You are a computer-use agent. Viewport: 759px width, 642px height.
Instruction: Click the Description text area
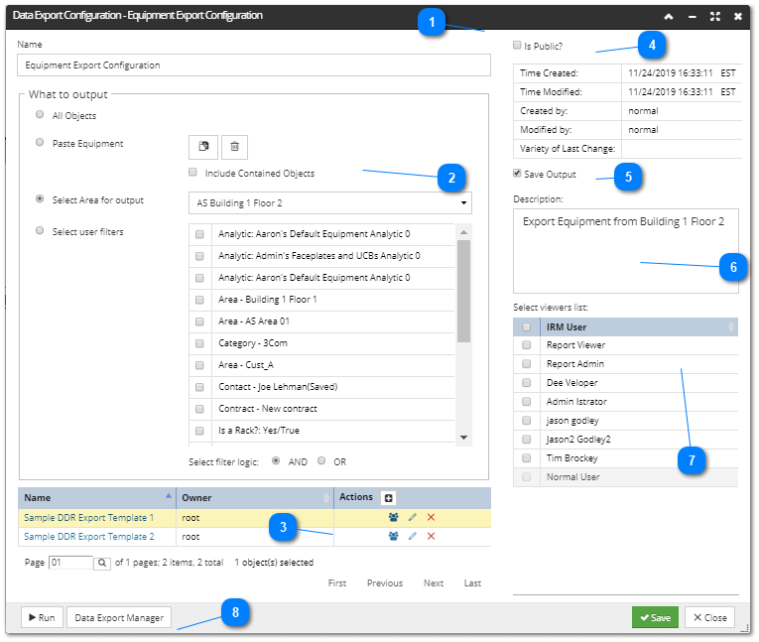coord(626,251)
